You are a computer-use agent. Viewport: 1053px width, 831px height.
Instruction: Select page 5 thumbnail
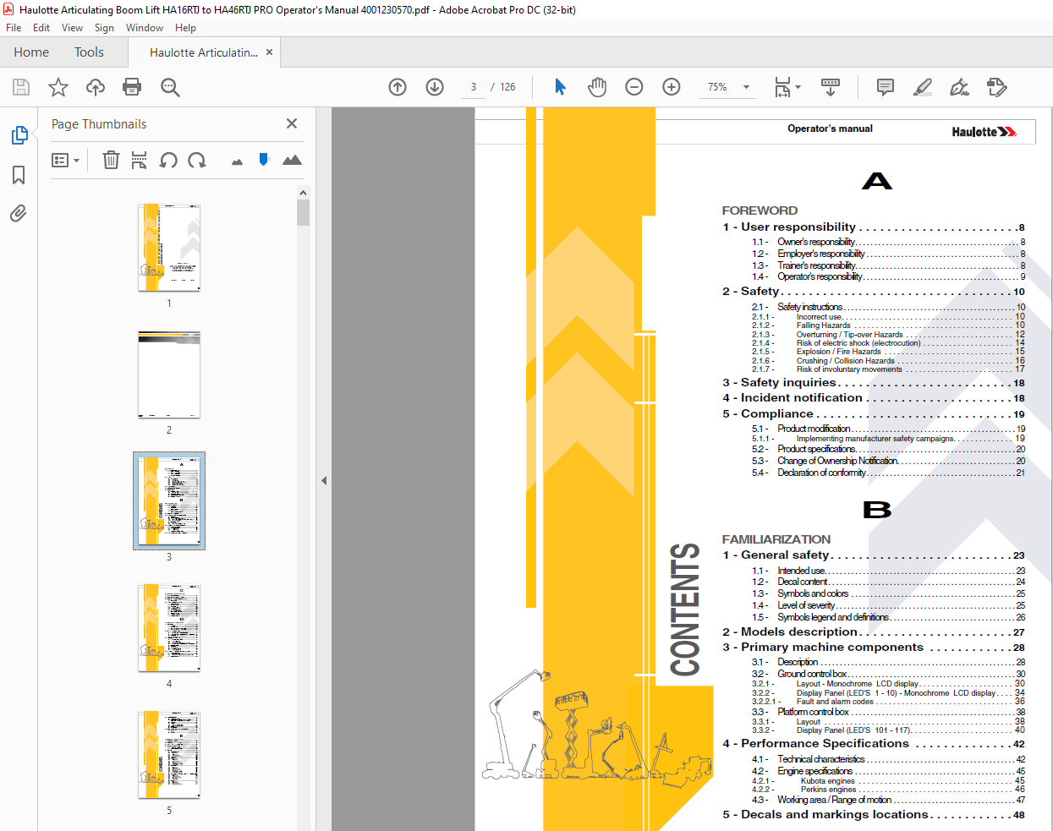coord(169,755)
